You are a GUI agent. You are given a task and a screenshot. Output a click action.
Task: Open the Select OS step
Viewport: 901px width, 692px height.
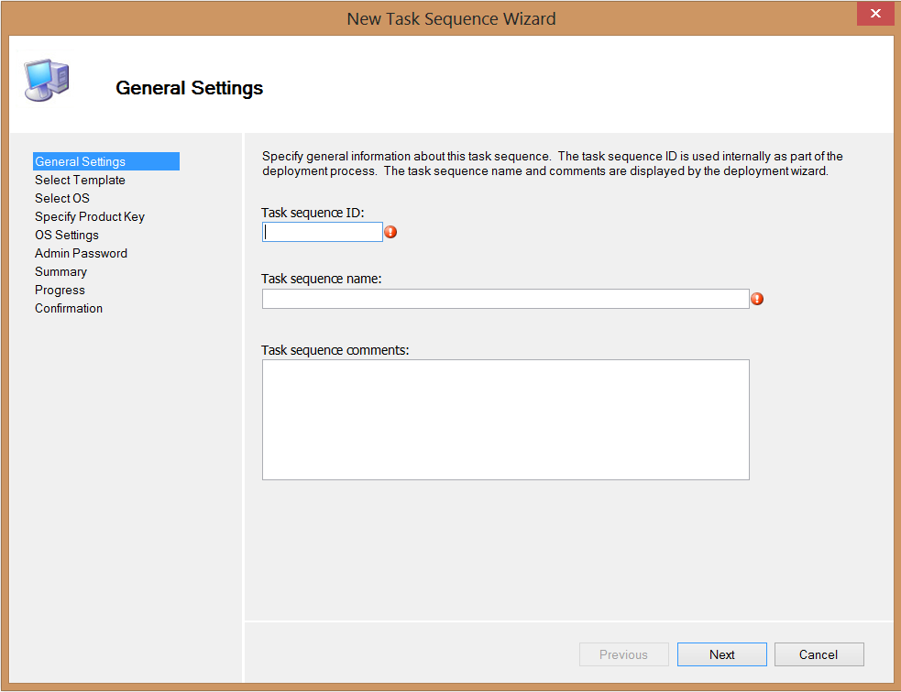62,199
